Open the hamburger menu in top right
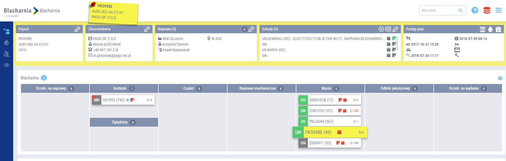 (x=498, y=10)
